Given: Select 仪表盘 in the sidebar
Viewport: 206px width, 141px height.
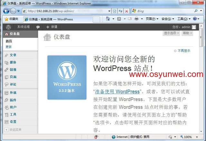Looking at the screenshot, I should [20, 34].
